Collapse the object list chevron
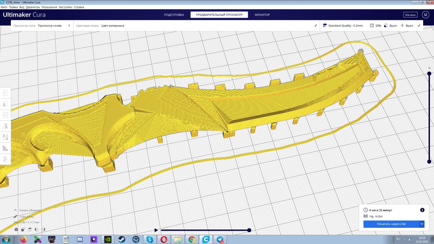The width and height of the screenshot is (434, 244). (16, 210)
